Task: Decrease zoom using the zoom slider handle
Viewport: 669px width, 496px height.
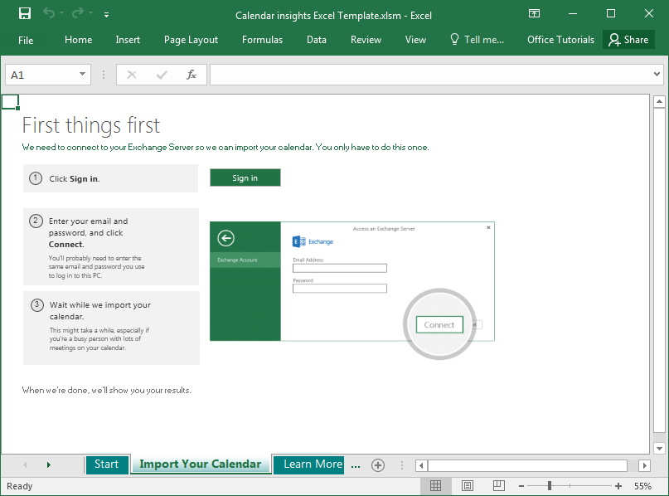Action: [521, 485]
